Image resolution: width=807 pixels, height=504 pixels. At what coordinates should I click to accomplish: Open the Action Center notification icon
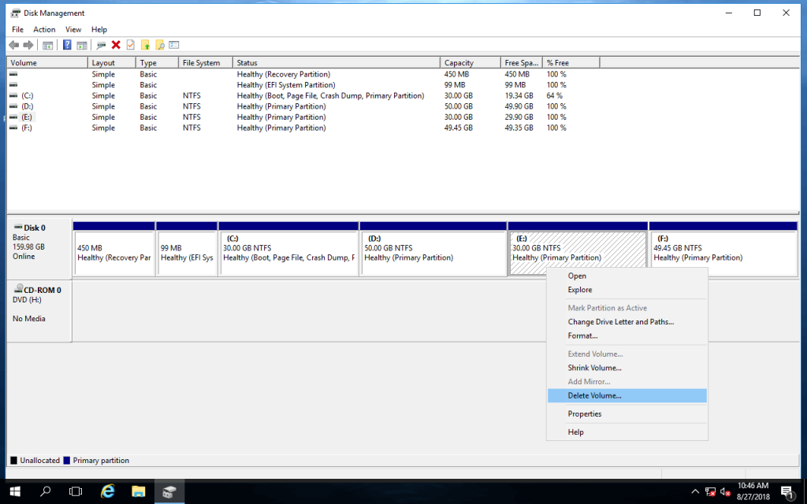pos(787,492)
